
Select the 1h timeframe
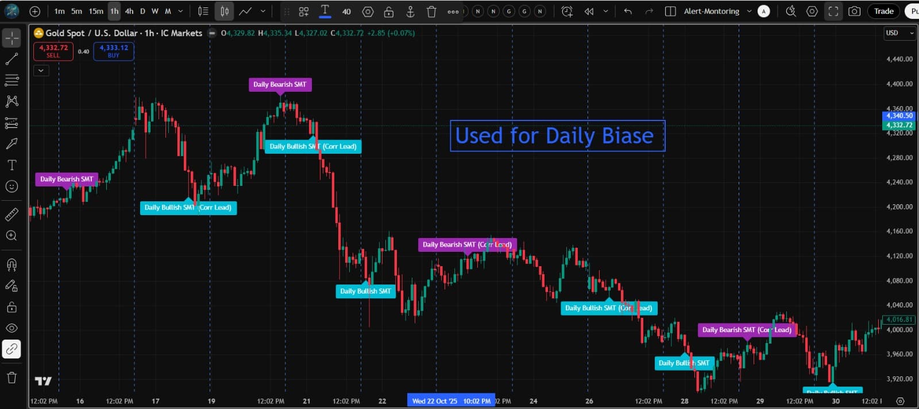click(114, 11)
